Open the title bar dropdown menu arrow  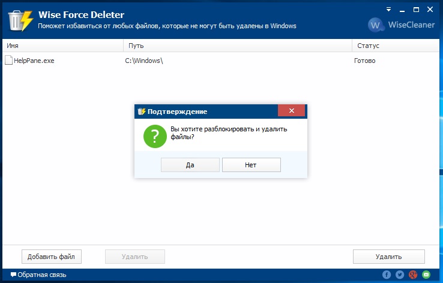[x=389, y=10]
